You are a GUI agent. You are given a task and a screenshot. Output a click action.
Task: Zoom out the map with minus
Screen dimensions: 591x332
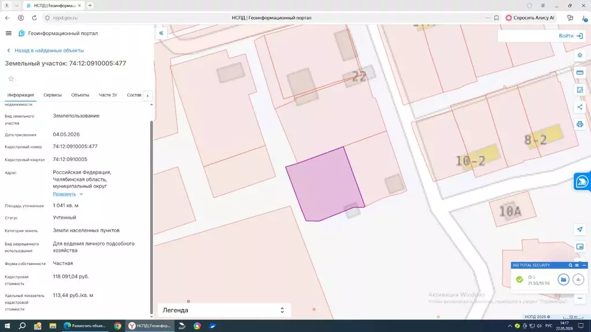(579, 299)
